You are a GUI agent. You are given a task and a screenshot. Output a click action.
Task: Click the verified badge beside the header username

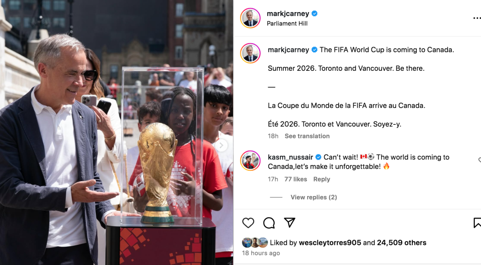pos(314,14)
